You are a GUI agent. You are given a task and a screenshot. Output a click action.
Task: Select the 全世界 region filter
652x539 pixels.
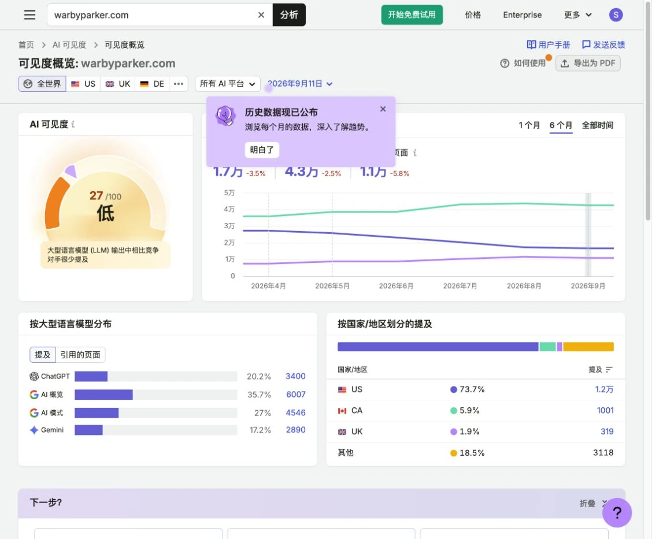click(42, 84)
